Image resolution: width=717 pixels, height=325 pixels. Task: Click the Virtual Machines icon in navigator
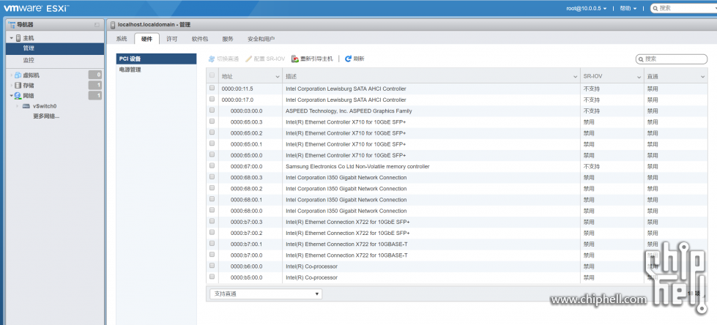click(x=18, y=75)
